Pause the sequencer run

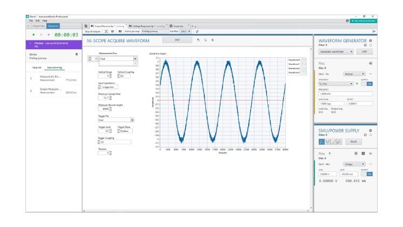41,35
